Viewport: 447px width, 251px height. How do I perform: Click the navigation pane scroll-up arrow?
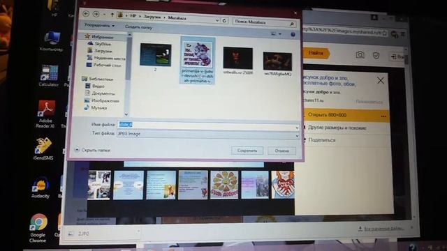coord(129,35)
